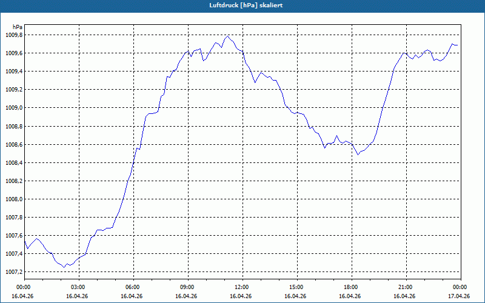This screenshot has height=303, width=485.
Task: Click the 06:00 time axis label
Action: pyautogui.click(x=133, y=287)
